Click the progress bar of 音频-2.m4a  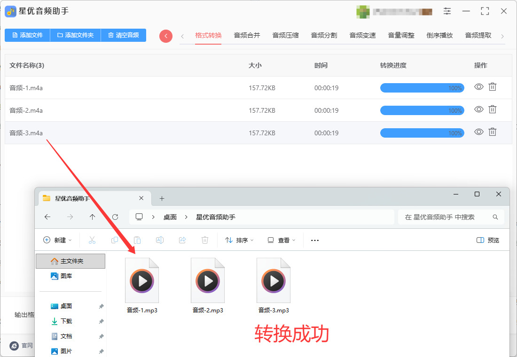422,110
